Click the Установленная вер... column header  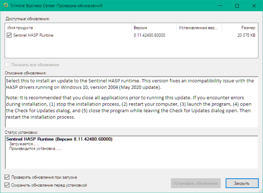point(199,28)
